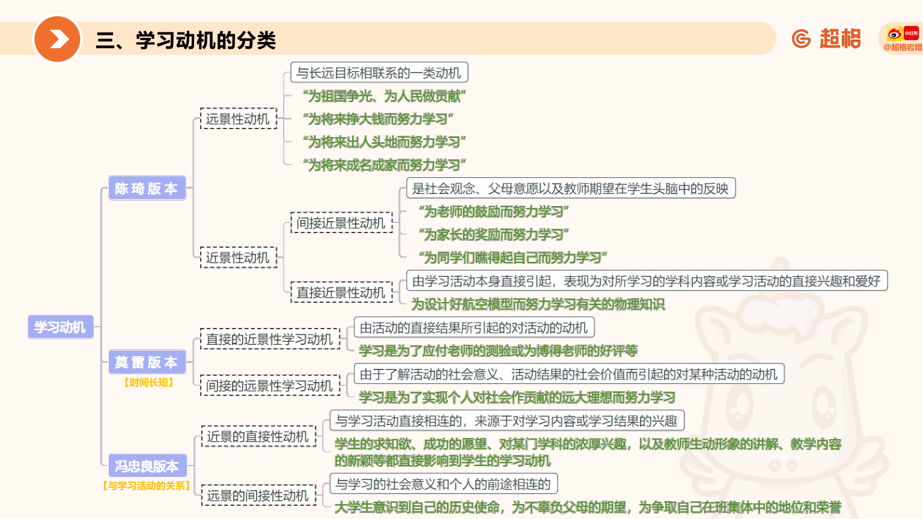
Task: Click the orange chevron arrow icon
Action: [x=58, y=38]
